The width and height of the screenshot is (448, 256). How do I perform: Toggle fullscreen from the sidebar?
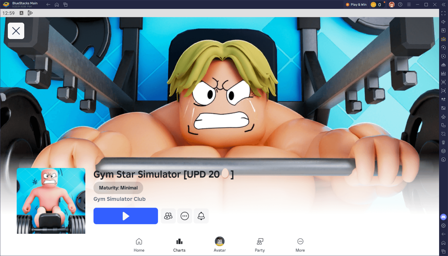443,13
